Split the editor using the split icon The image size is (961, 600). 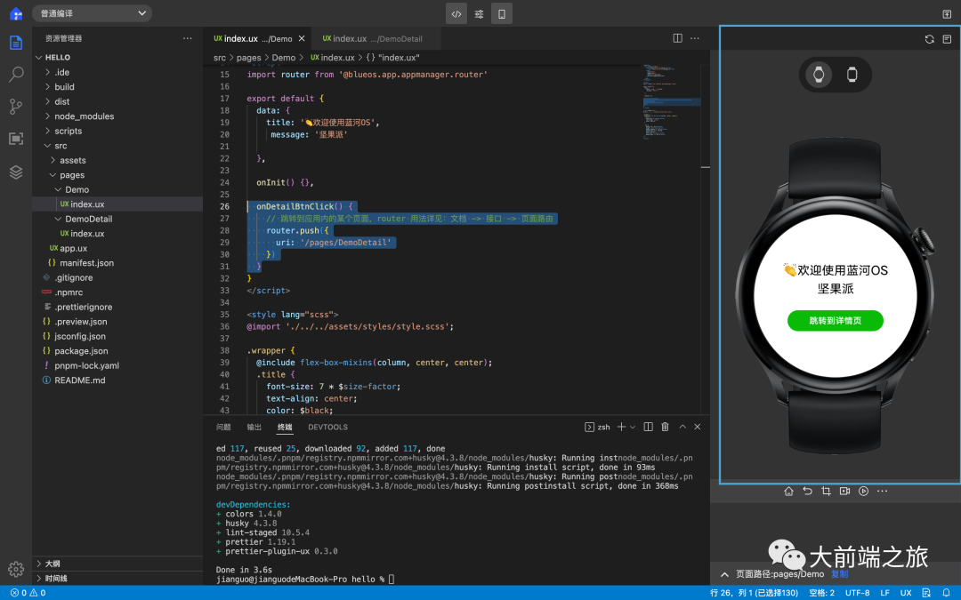pos(678,38)
